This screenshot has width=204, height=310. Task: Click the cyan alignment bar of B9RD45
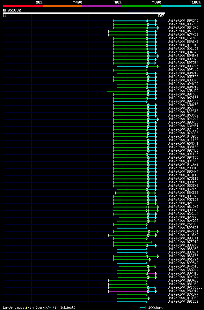coord(130,21)
